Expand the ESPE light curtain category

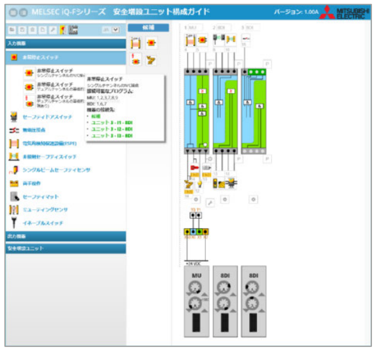49,144
